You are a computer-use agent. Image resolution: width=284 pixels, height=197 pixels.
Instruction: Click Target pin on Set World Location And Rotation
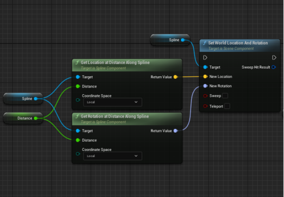coord(205,67)
